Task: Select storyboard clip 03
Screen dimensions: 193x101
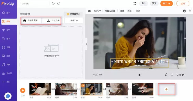Action: (92, 89)
